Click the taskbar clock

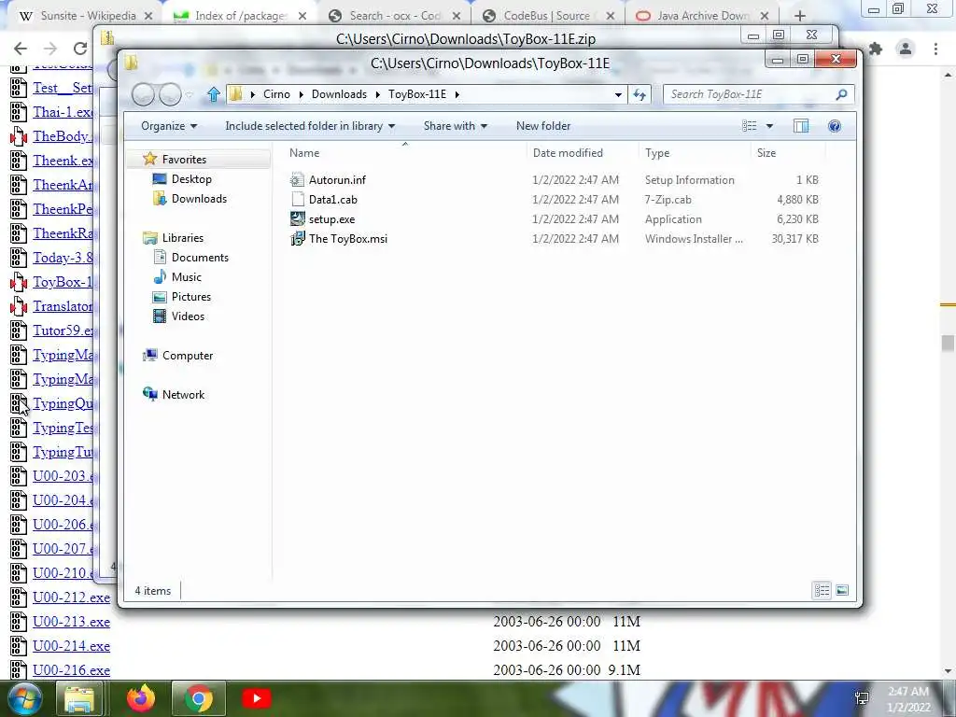coord(908,699)
